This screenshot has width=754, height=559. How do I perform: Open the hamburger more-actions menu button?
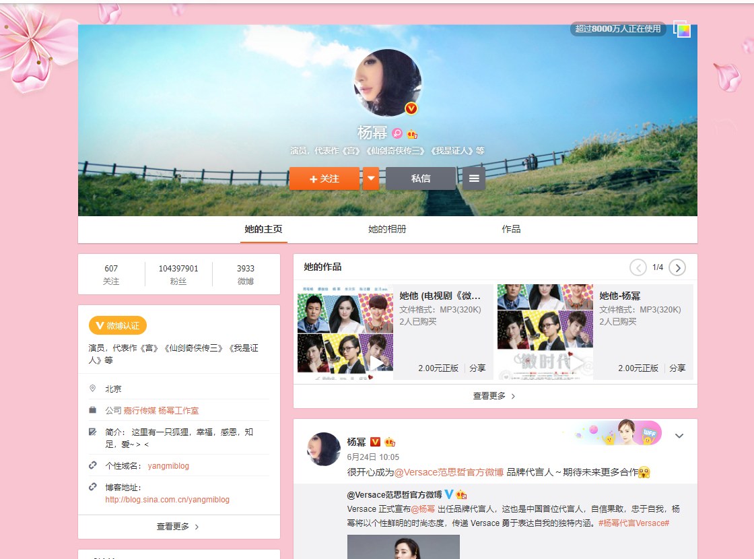pyautogui.click(x=474, y=178)
